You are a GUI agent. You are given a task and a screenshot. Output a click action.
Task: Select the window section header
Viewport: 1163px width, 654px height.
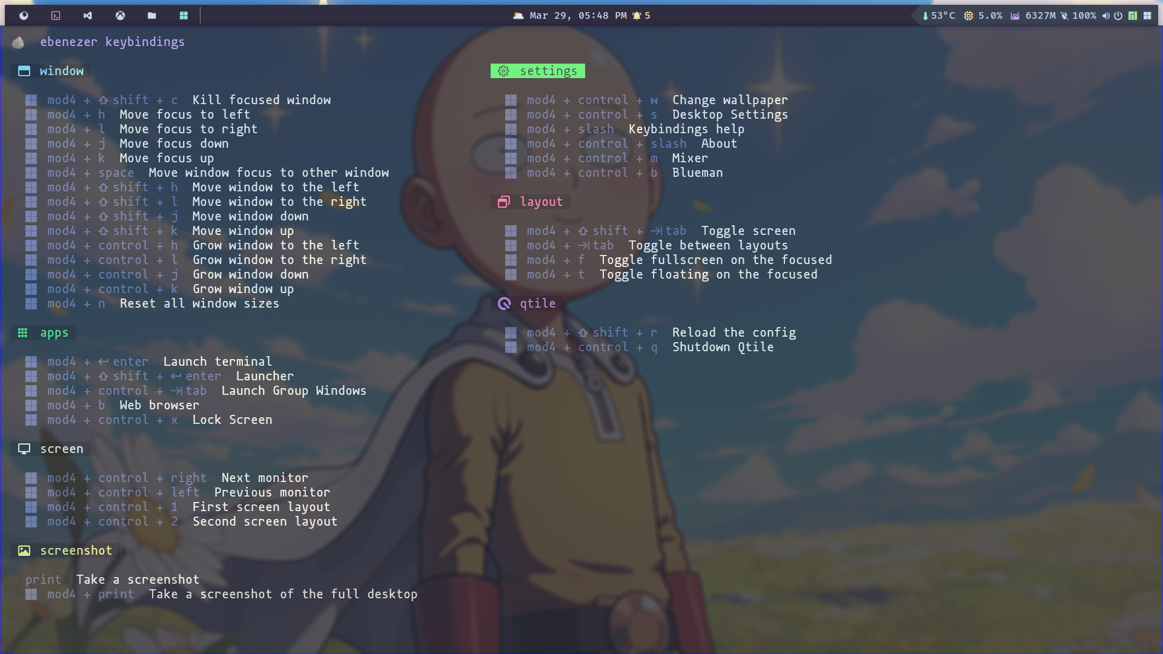[51, 71]
